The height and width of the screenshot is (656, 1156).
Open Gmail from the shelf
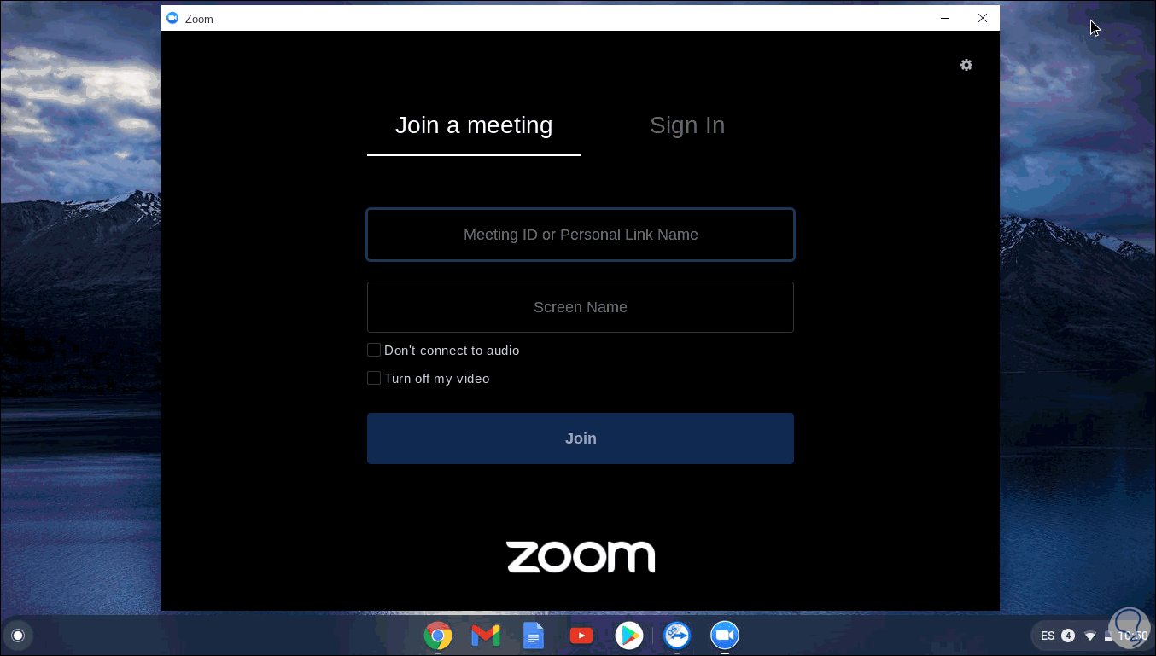(x=486, y=636)
